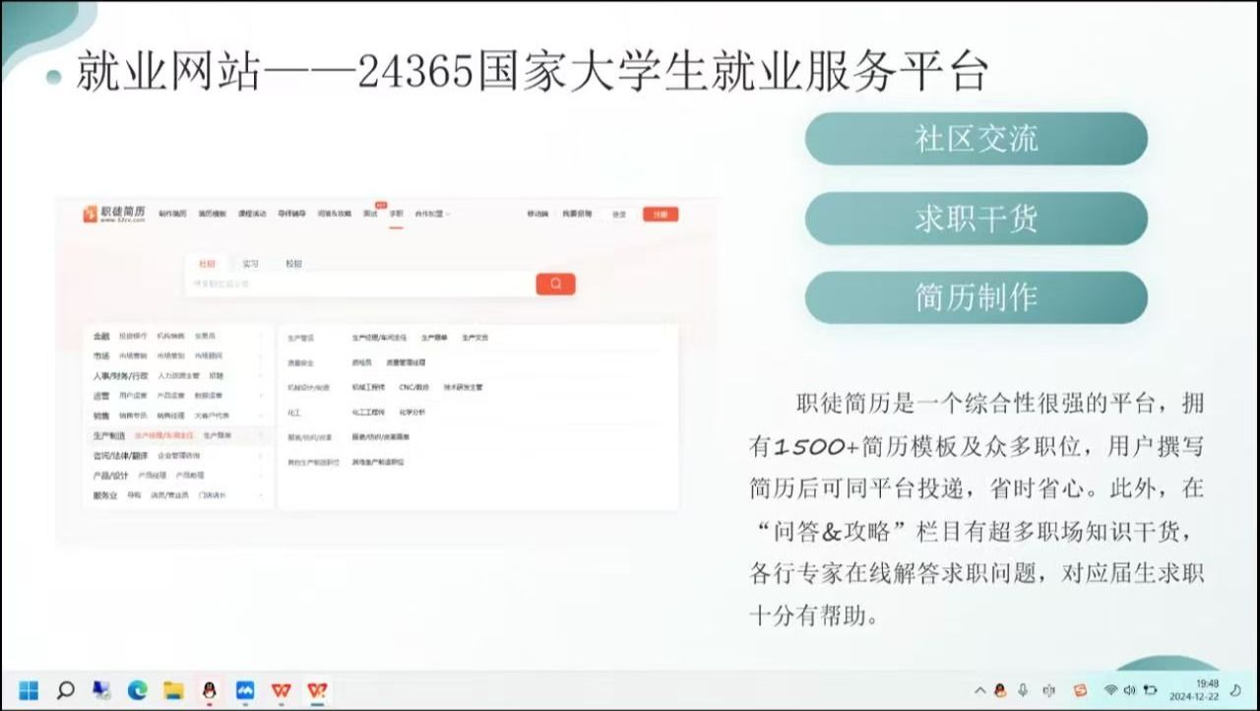Open the Windows Start menu
The height and width of the screenshot is (711, 1260).
(29, 690)
